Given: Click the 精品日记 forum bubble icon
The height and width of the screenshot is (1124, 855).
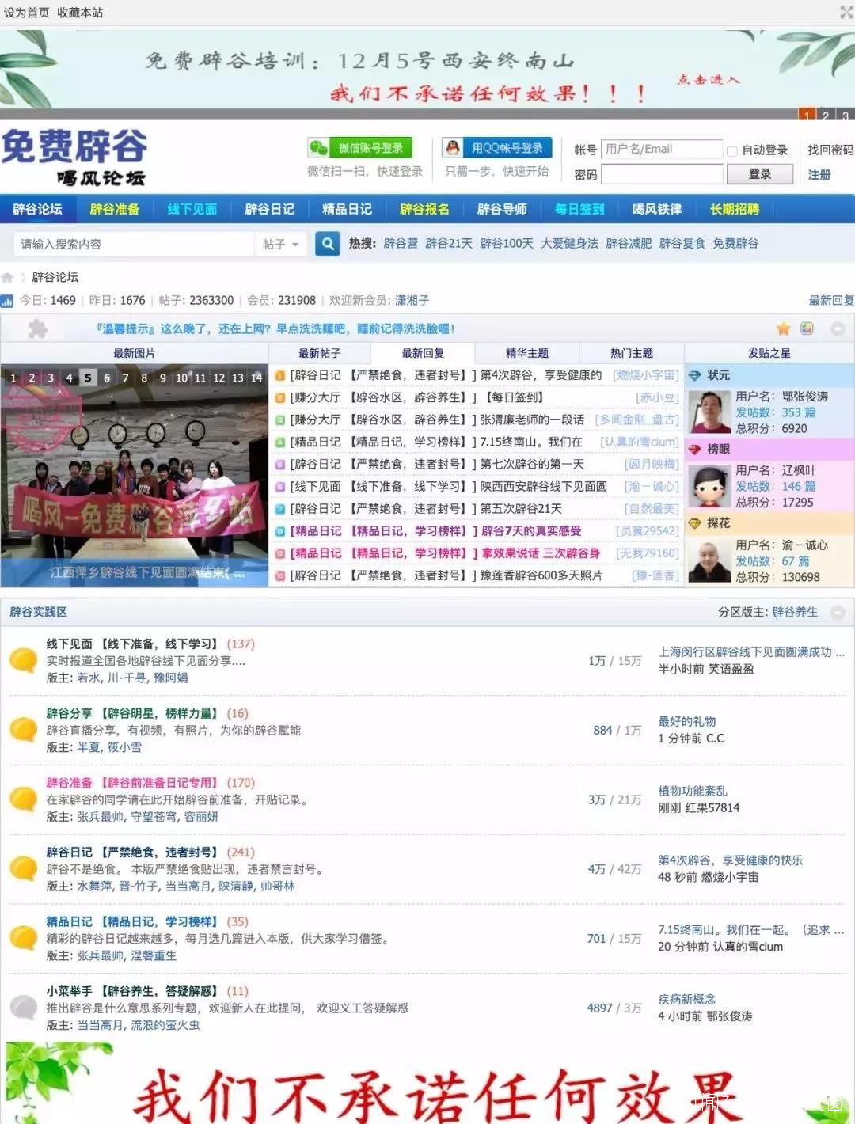Looking at the screenshot, I should tap(23, 939).
